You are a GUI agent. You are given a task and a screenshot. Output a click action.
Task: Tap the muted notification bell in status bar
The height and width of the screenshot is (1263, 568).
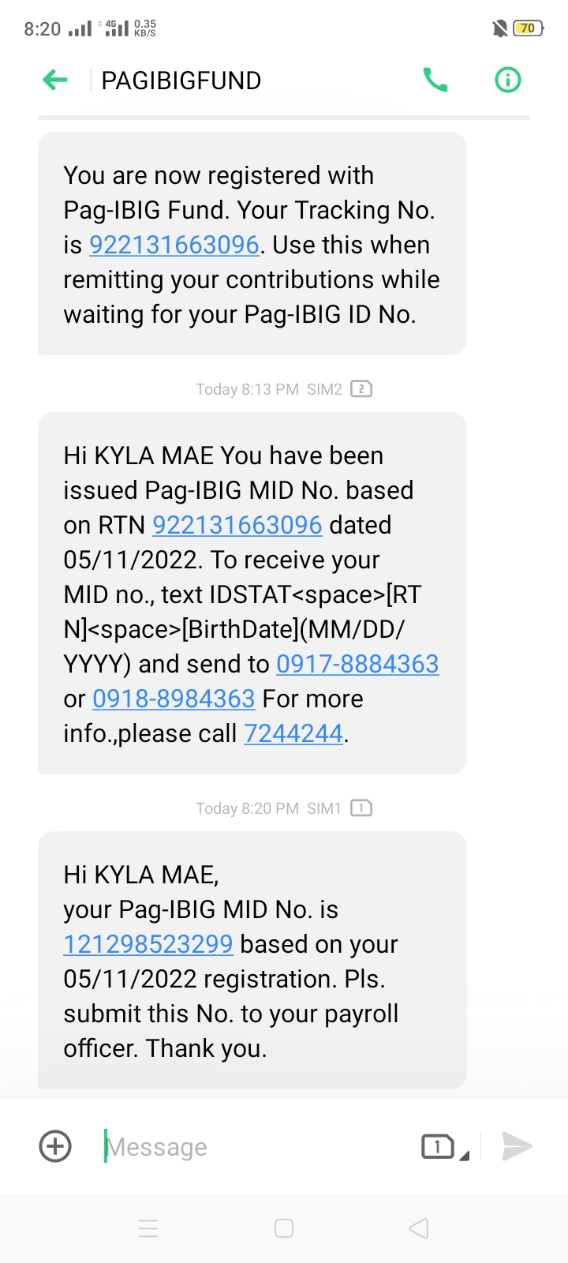(x=499, y=28)
